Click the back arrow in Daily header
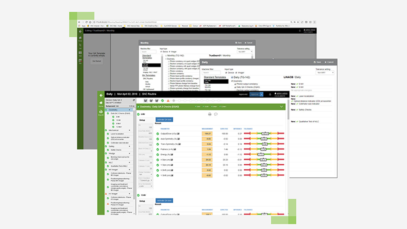The height and width of the screenshot is (229, 407). click(101, 95)
